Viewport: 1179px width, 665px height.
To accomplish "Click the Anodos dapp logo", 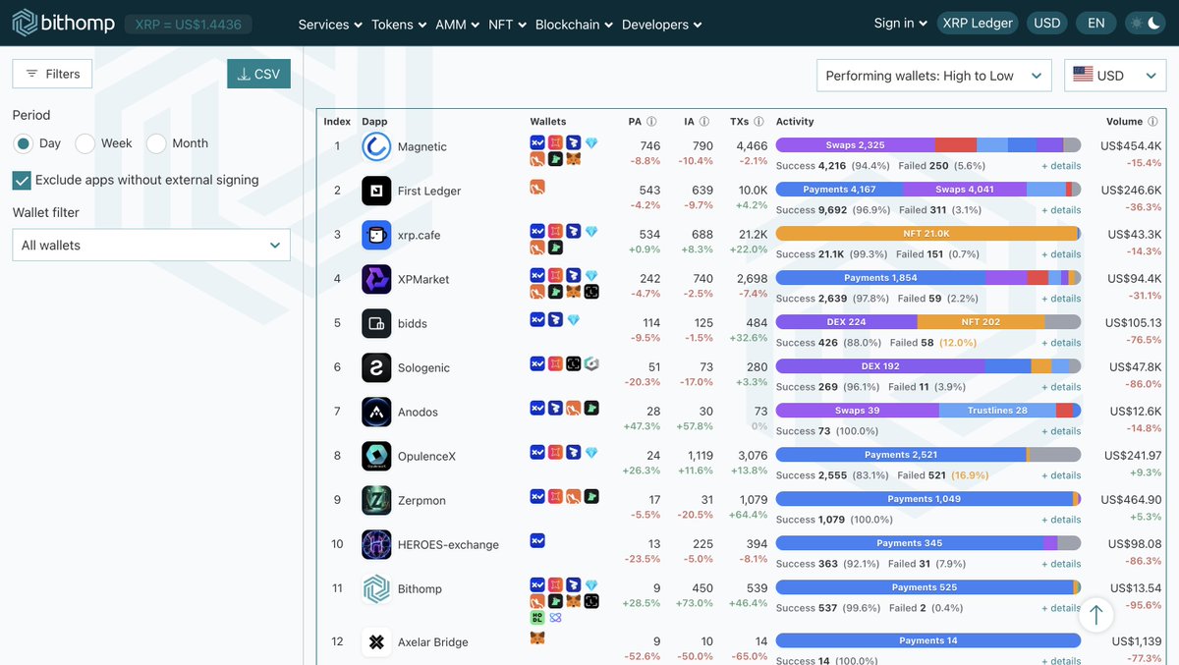I will 376,412.
